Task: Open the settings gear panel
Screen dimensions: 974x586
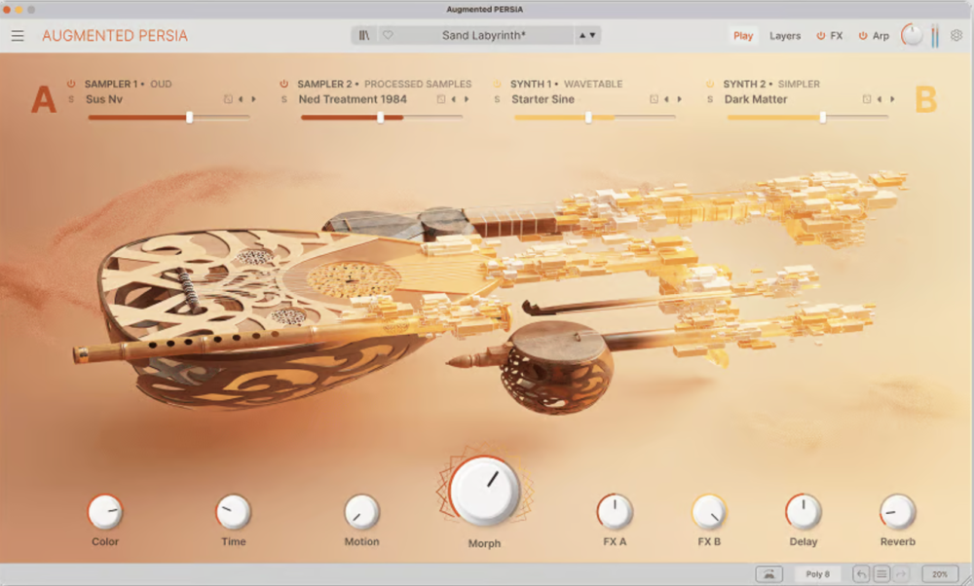Action: click(x=956, y=35)
